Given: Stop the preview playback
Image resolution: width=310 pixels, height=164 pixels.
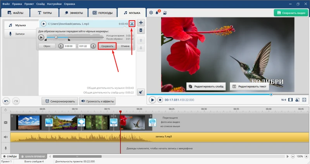Looking at the screenshot, I should tap(160, 100).
